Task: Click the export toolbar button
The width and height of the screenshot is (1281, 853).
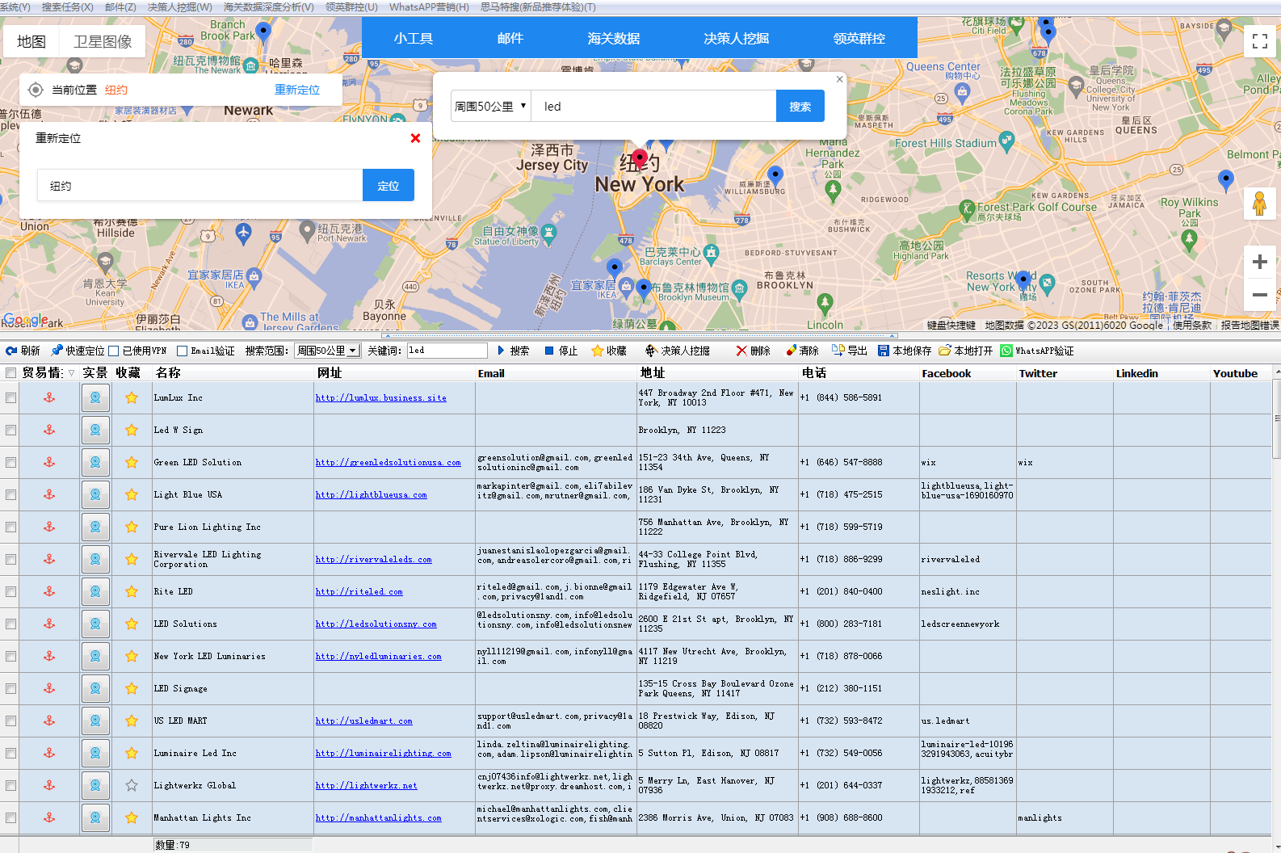Action: click(x=850, y=351)
